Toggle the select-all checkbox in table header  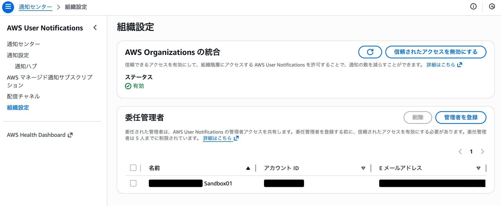pos(133,168)
